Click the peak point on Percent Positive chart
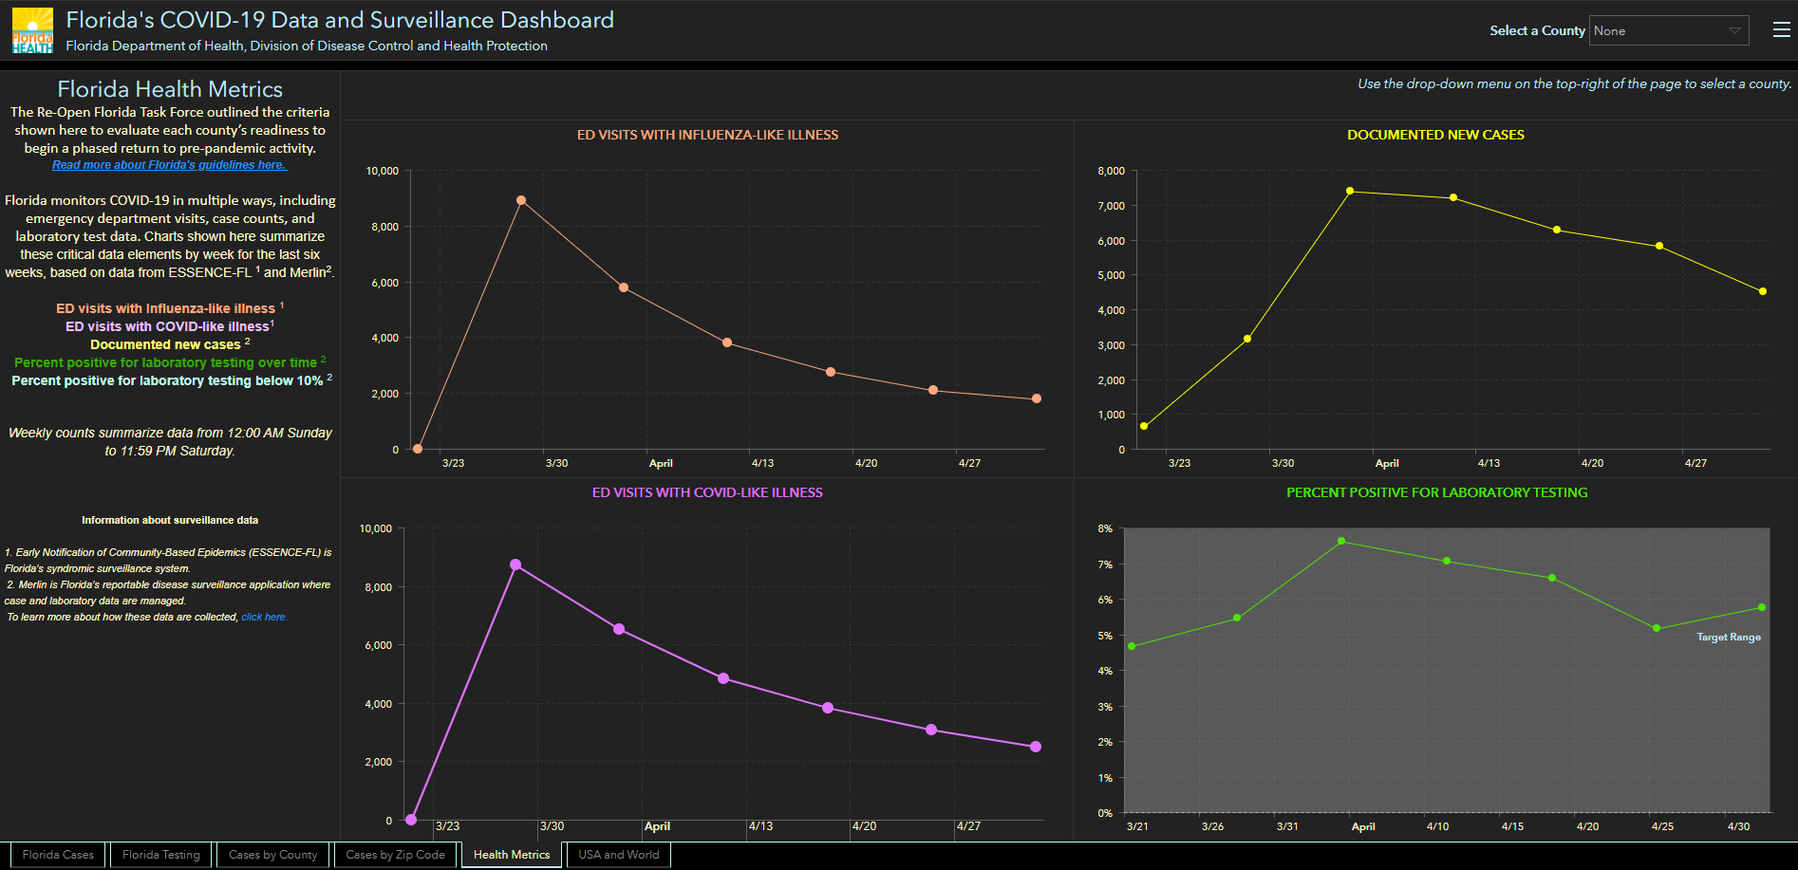 [1341, 541]
